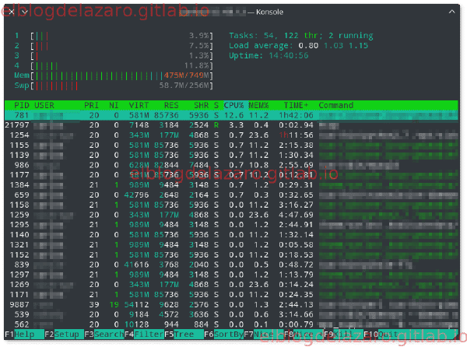467x347 pixels.
Task: Select the highlighted process row PID 781
Action: (231, 115)
